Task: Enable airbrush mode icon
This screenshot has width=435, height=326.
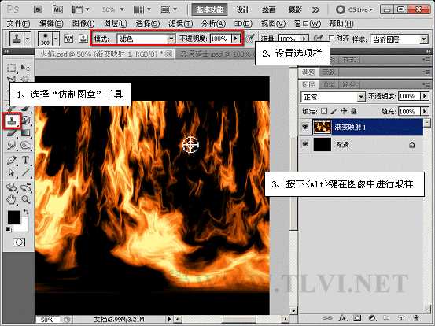Action: tap(318, 39)
